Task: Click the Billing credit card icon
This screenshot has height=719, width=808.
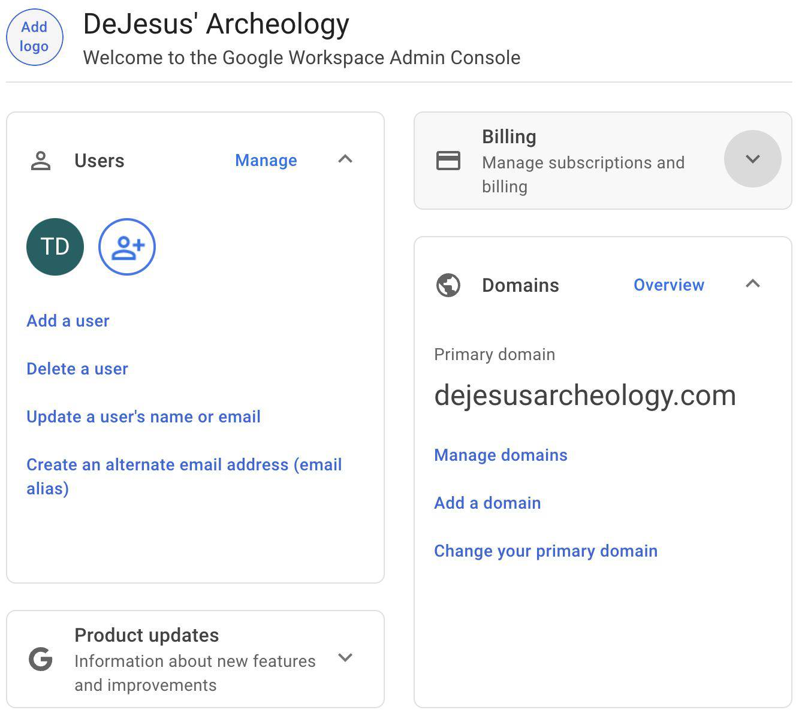Action: (x=448, y=161)
